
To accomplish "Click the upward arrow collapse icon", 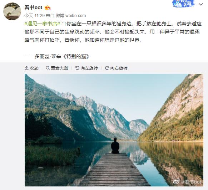I will pos(26,68).
